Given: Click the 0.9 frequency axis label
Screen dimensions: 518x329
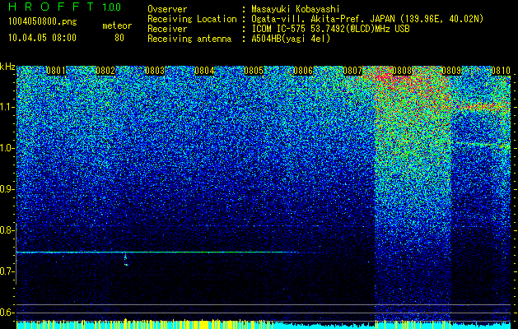Looking at the screenshot, I should click(7, 189).
